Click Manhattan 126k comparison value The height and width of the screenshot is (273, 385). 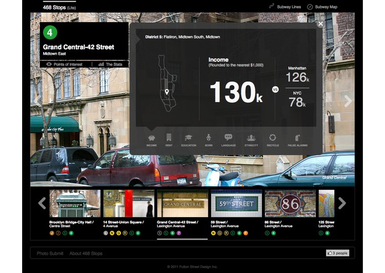coord(297,77)
